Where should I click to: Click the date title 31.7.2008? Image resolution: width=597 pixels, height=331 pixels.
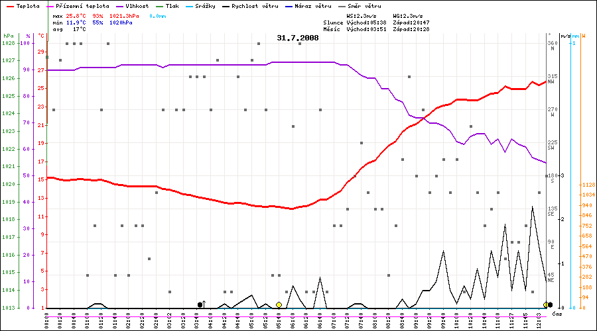[x=298, y=38]
